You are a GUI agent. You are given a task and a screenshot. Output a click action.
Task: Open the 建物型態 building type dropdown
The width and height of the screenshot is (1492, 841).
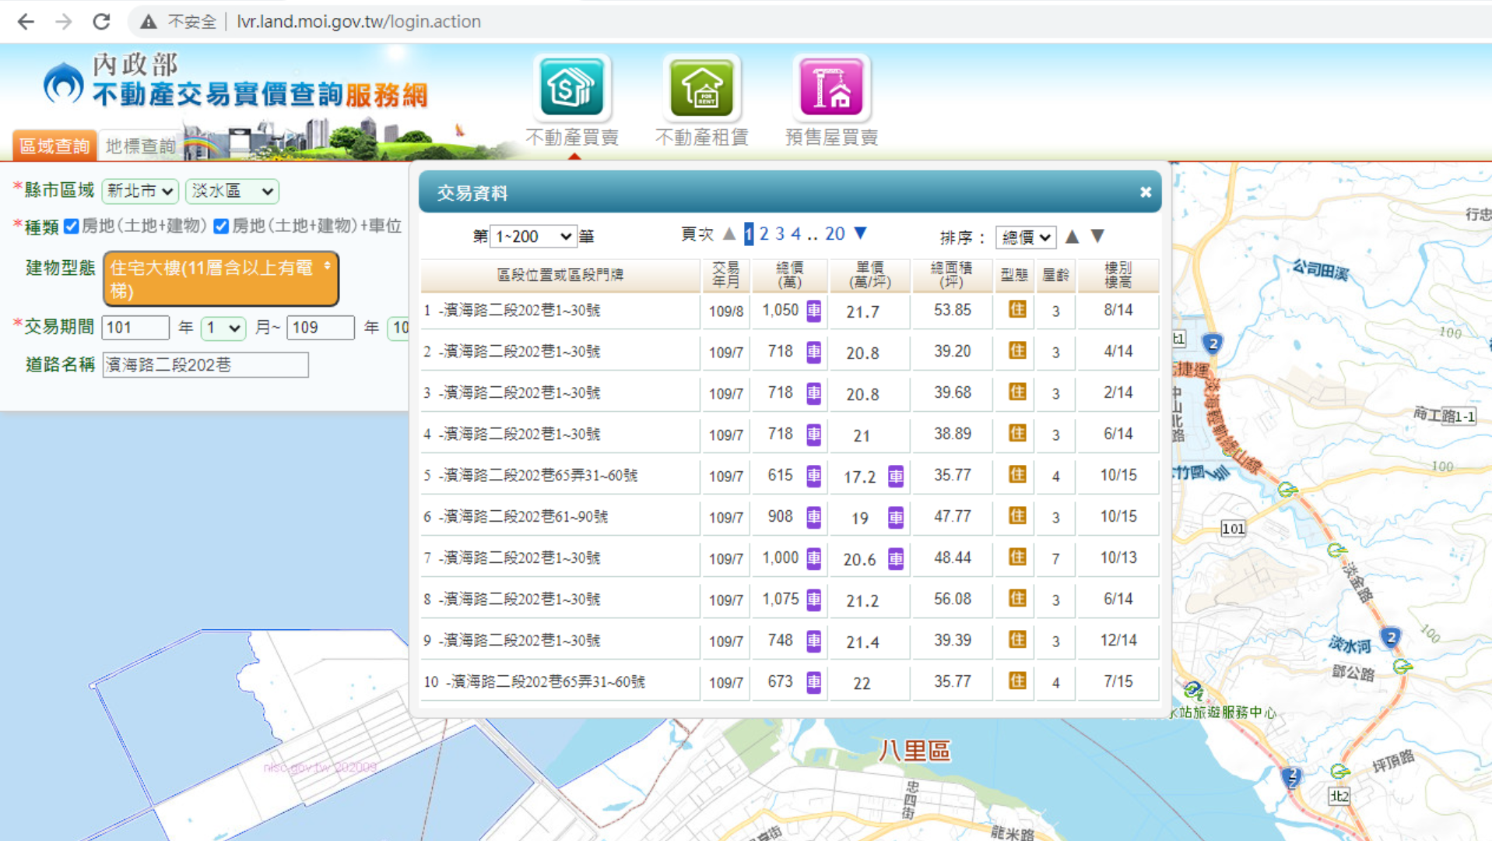pos(221,279)
